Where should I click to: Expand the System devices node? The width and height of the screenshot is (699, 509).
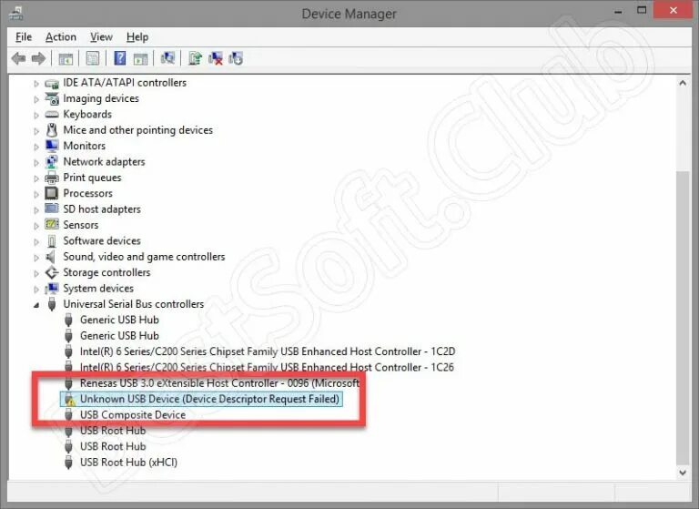point(36,290)
